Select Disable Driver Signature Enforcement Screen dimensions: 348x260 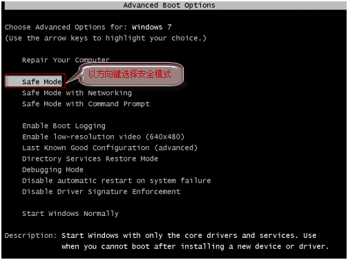coord(101,192)
